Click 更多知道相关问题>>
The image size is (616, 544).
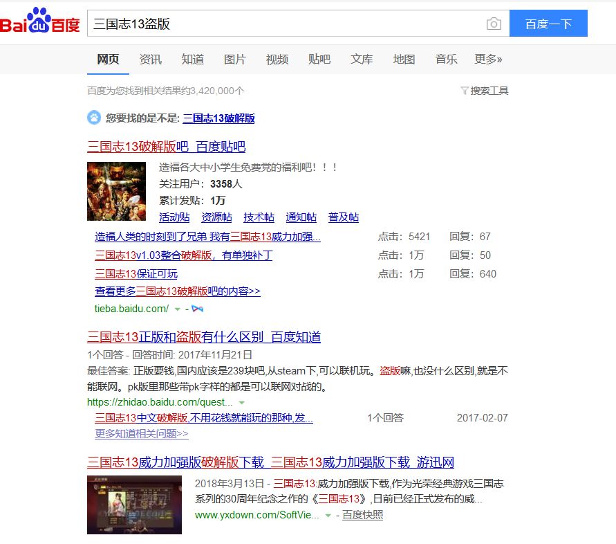142,433
